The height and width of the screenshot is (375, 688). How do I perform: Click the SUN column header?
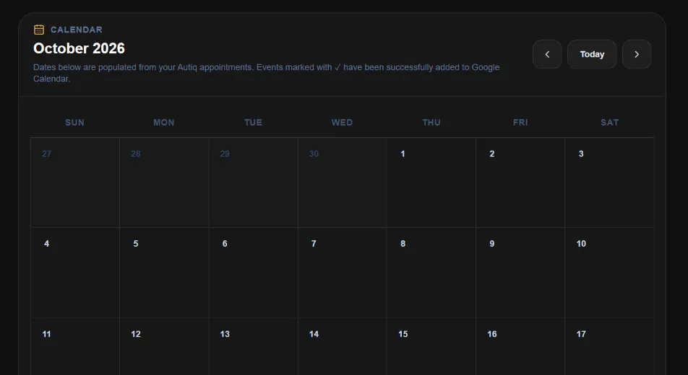point(74,123)
